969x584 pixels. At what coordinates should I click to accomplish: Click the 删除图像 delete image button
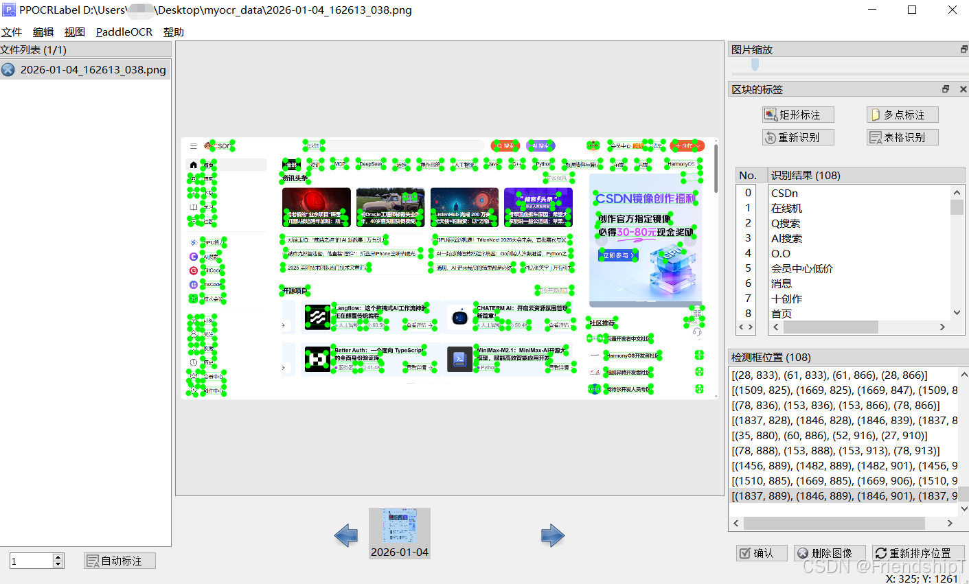pyautogui.click(x=831, y=553)
